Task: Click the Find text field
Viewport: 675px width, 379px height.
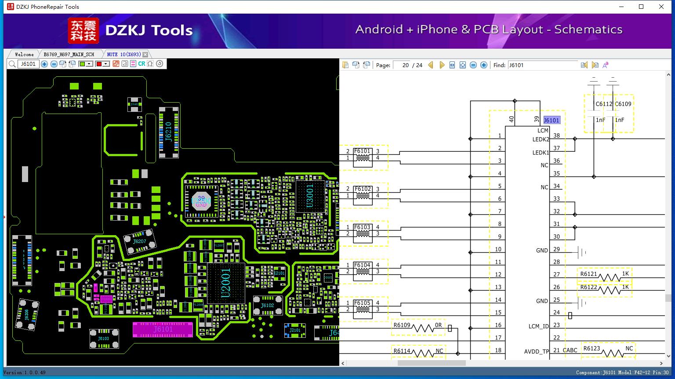Action: click(543, 65)
